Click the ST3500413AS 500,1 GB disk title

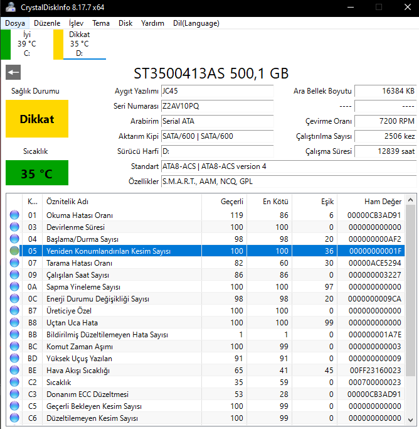[x=211, y=73]
